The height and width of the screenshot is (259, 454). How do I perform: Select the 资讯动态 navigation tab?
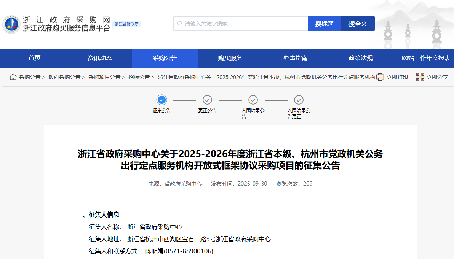pyautogui.click(x=100, y=58)
